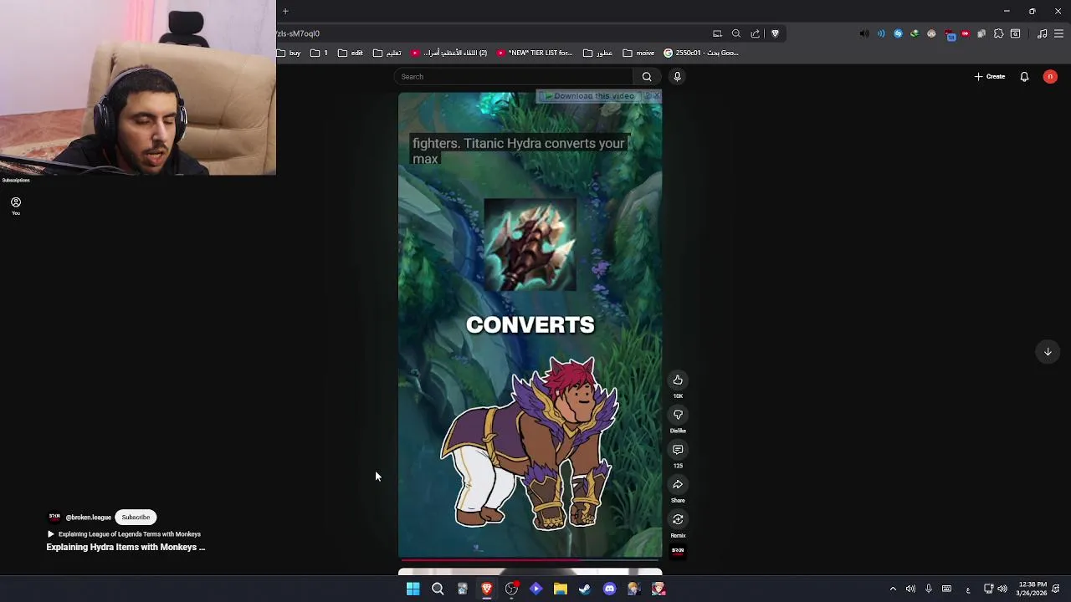Subscribe to @broken.league channel
The width and height of the screenshot is (1071, 602).
pos(136,518)
